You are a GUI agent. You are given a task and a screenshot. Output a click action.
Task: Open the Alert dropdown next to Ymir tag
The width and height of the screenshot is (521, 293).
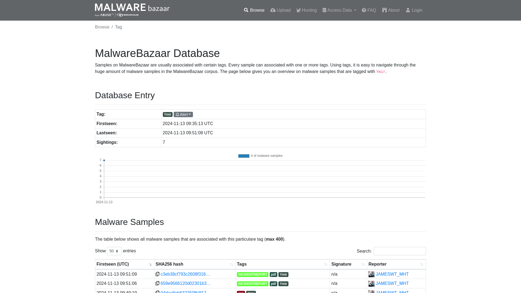pyautogui.click(x=183, y=114)
